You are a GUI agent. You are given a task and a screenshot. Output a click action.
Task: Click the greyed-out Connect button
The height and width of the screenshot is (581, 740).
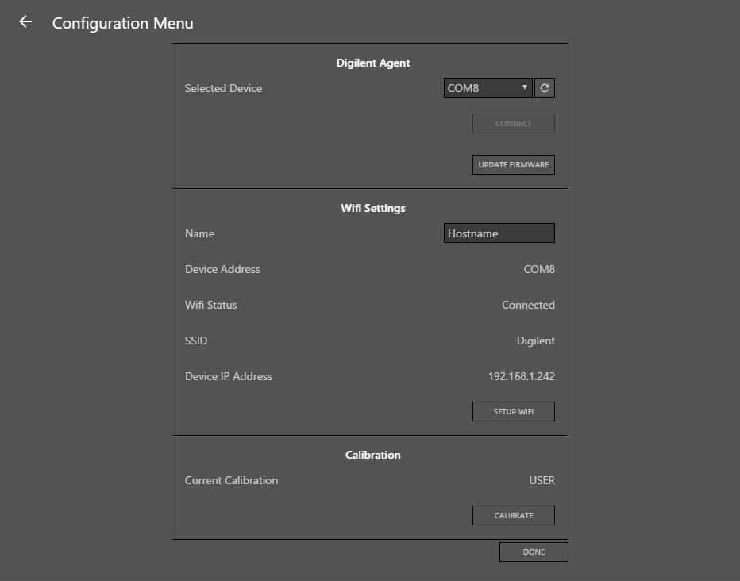pos(514,124)
